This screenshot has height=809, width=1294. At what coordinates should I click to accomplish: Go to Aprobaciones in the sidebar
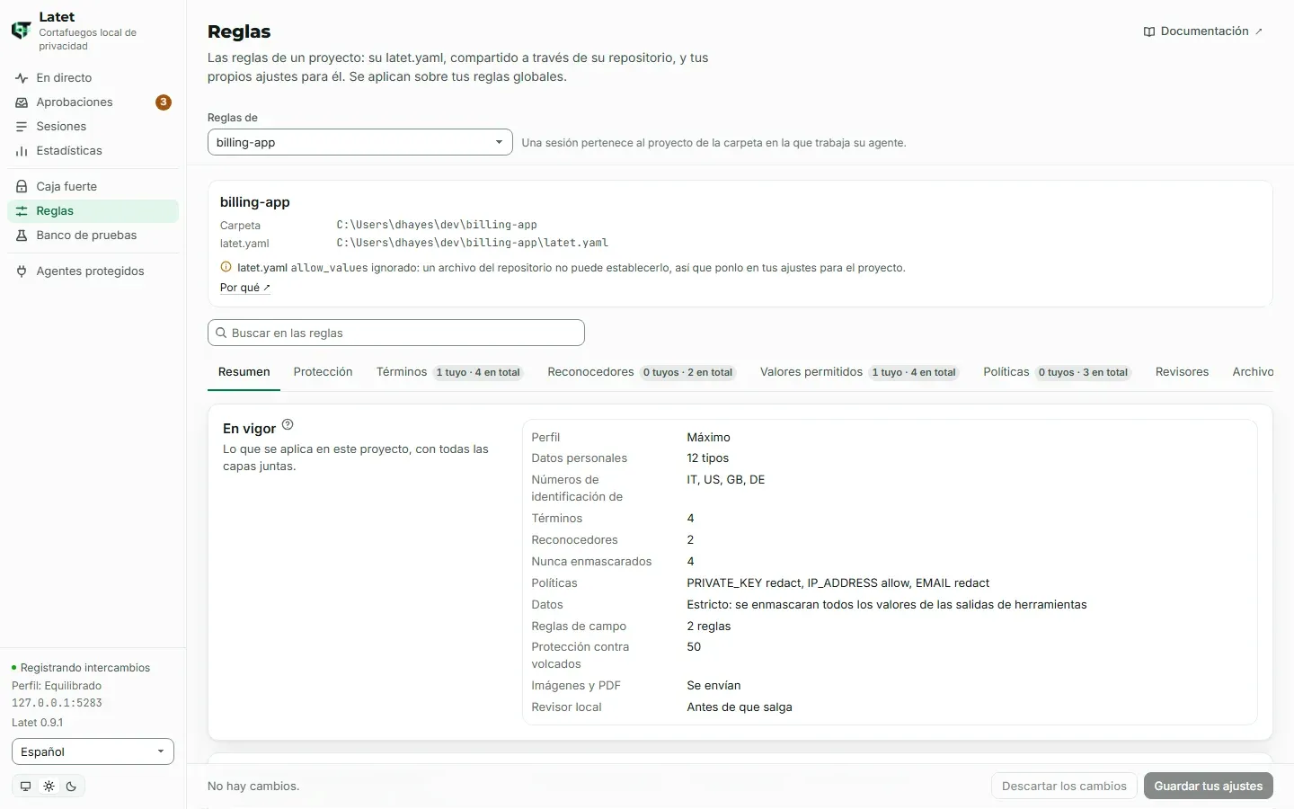coord(93,102)
